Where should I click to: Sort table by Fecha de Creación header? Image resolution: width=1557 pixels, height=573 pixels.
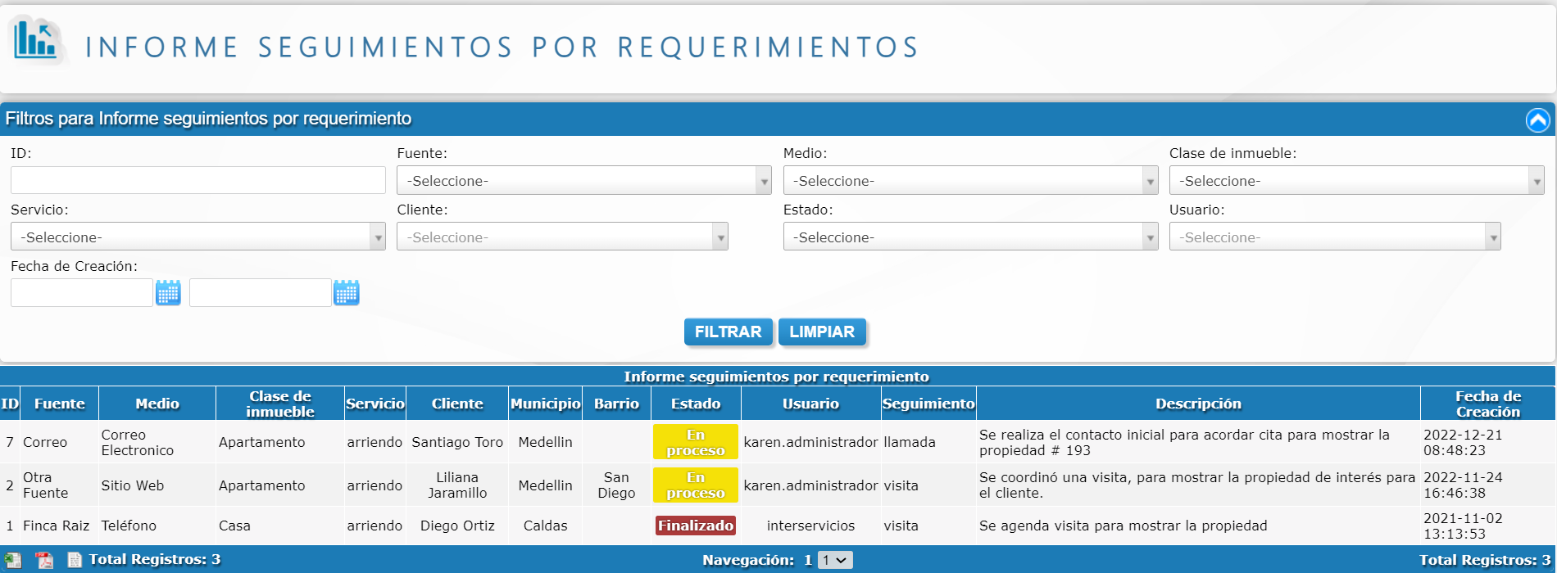[1487, 404]
